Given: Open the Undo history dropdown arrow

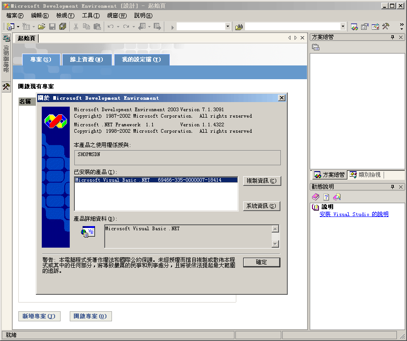Looking at the screenshot, I should (x=118, y=27).
